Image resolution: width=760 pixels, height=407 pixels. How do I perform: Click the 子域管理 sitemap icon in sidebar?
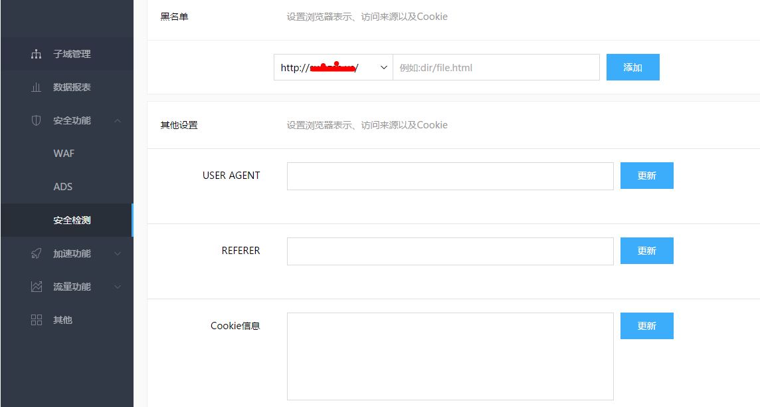click(38, 53)
